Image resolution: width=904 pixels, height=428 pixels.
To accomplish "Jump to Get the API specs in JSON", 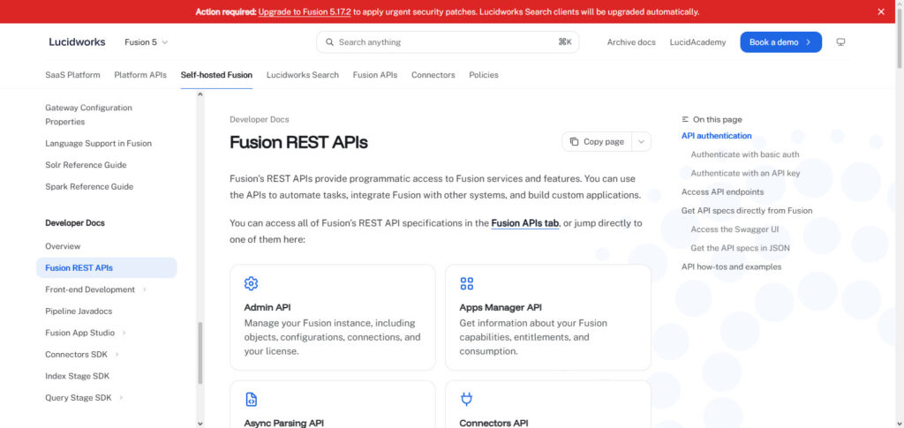I will (741, 248).
